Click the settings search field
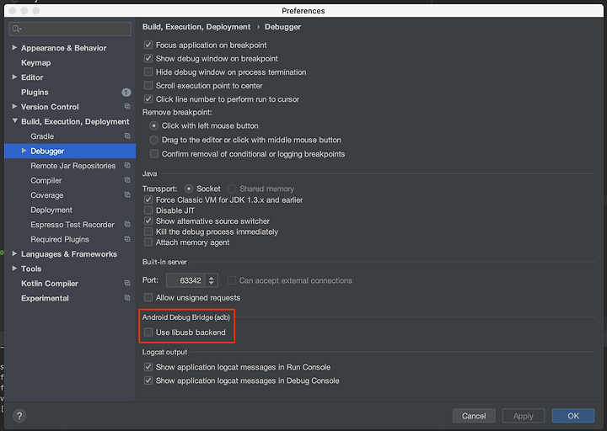 [x=70, y=29]
